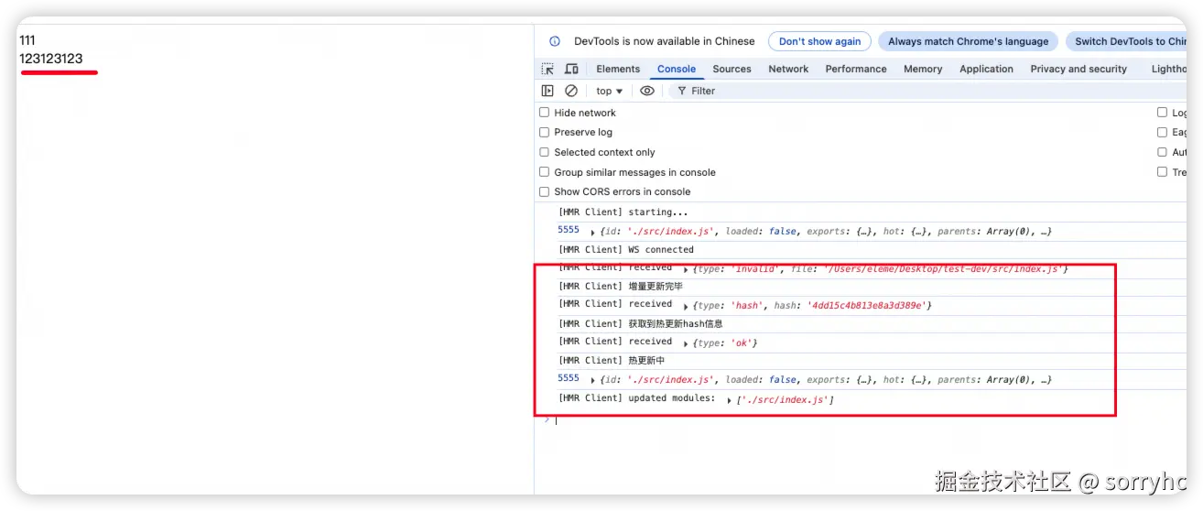
Task: Select the Console tab
Action: tap(677, 69)
